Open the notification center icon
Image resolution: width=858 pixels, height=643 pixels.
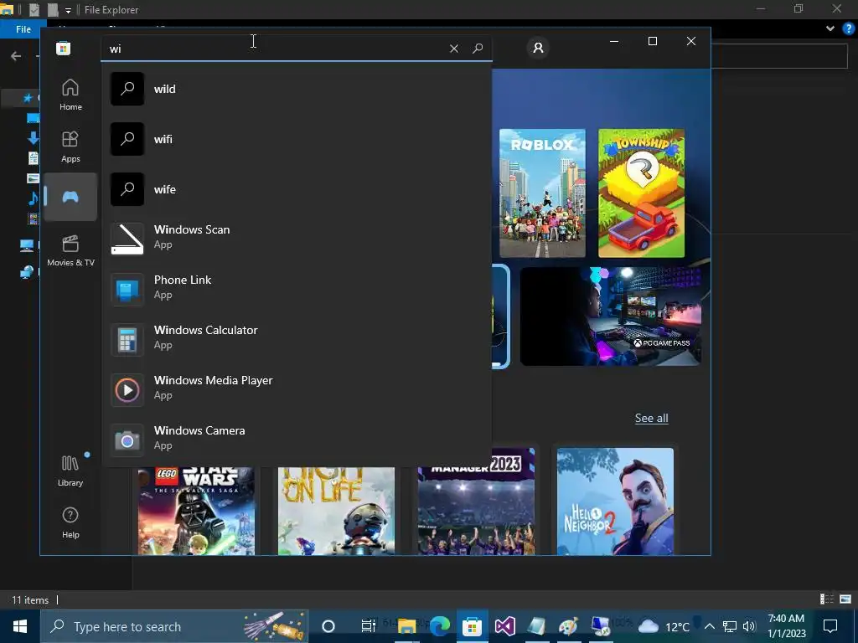pyautogui.click(x=830, y=626)
